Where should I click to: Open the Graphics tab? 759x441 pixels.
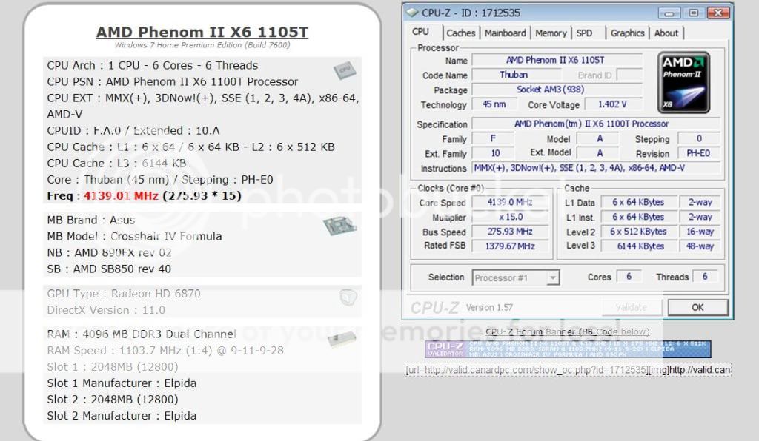[627, 33]
